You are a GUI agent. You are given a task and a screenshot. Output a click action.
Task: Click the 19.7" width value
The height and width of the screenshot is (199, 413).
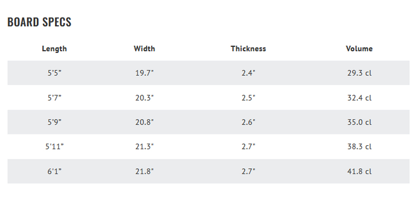[x=144, y=73]
